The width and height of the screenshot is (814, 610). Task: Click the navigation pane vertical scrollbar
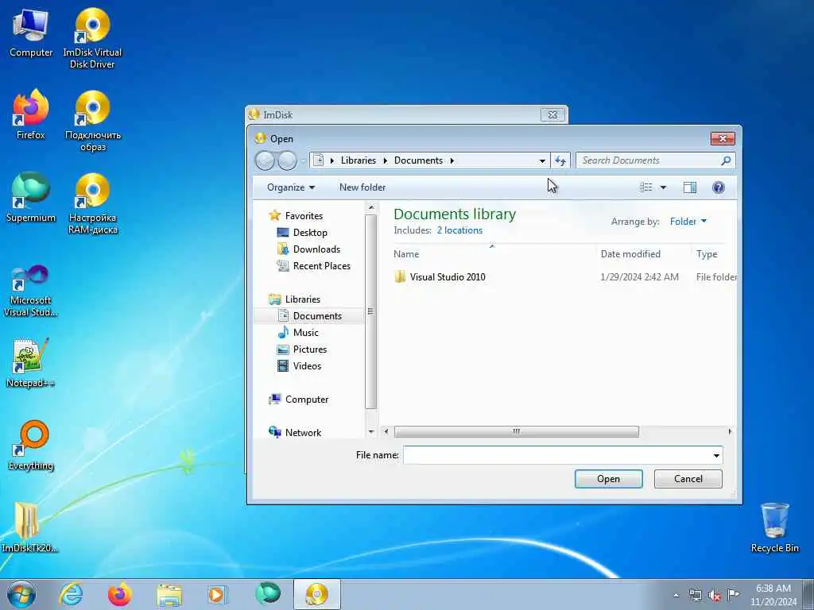tap(370, 311)
